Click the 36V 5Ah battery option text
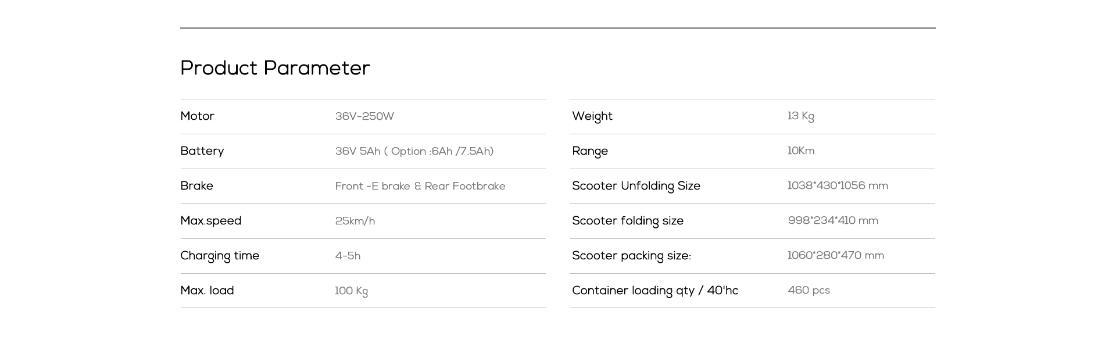Viewport: 1116px width, 361px height. [414, 151]
